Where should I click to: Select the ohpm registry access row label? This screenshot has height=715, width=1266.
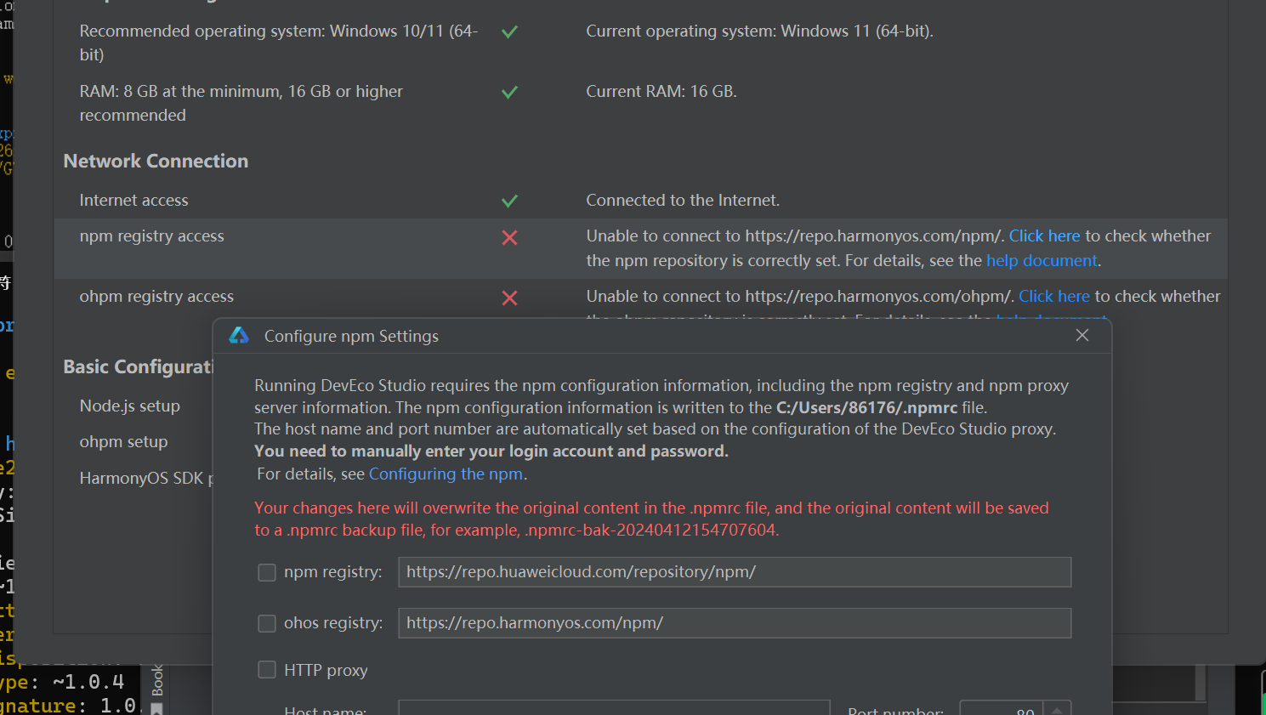(156, 297)
